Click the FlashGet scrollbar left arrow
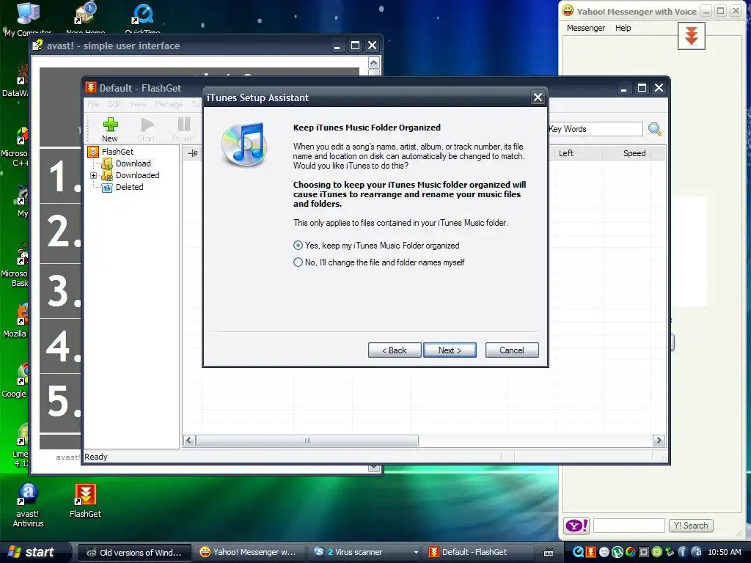The image size is (751, 563). click(190, 441)
